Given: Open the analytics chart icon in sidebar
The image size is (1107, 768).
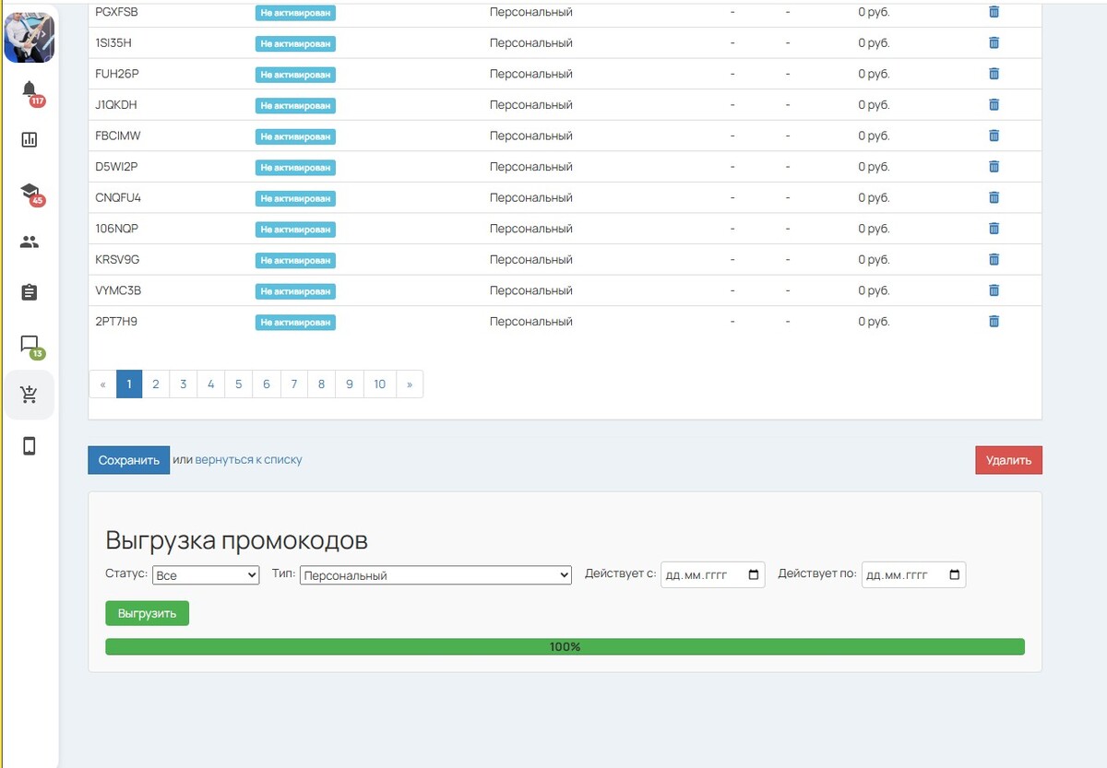Looking at the screenshot, I should (x=30, y=140).
